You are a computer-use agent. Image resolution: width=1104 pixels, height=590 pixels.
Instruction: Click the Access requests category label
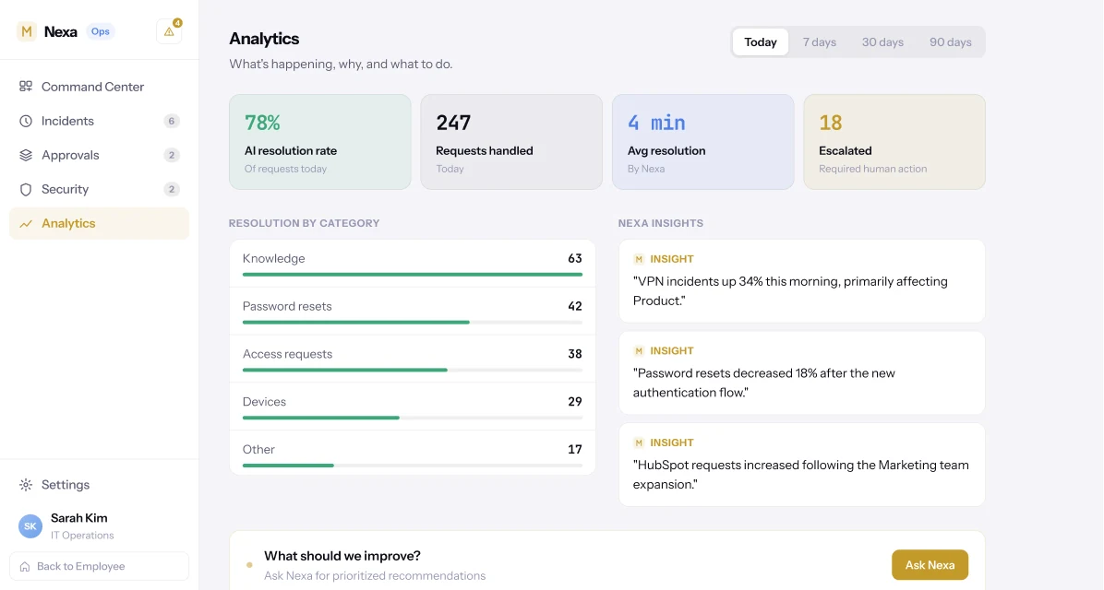tap(287, 354)
